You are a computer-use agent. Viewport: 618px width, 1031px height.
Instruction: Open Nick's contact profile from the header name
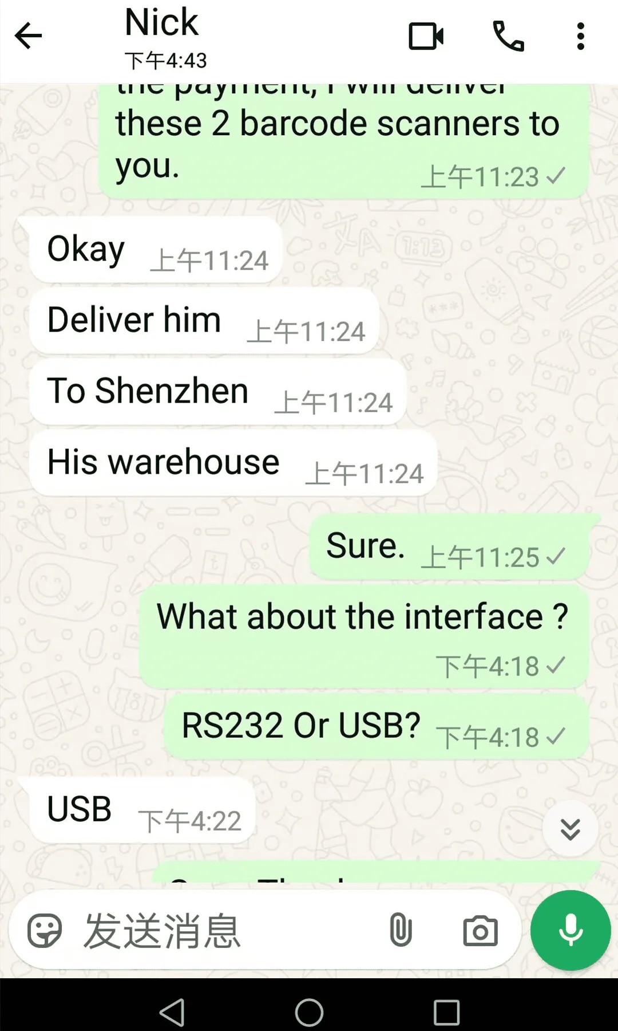162,23
